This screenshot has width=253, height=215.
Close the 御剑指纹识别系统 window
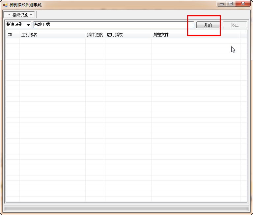[x=243, y=3]
